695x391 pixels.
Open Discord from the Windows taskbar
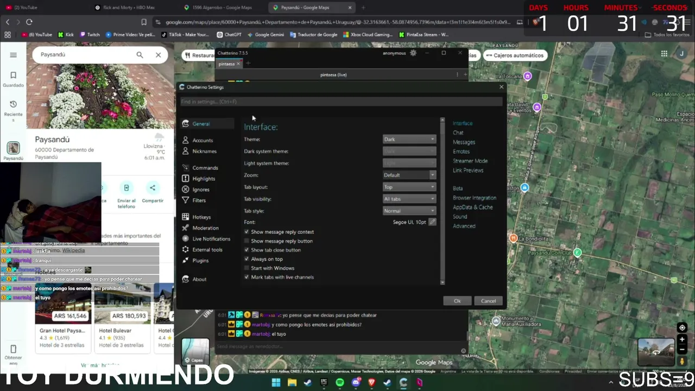click(356, 382)
